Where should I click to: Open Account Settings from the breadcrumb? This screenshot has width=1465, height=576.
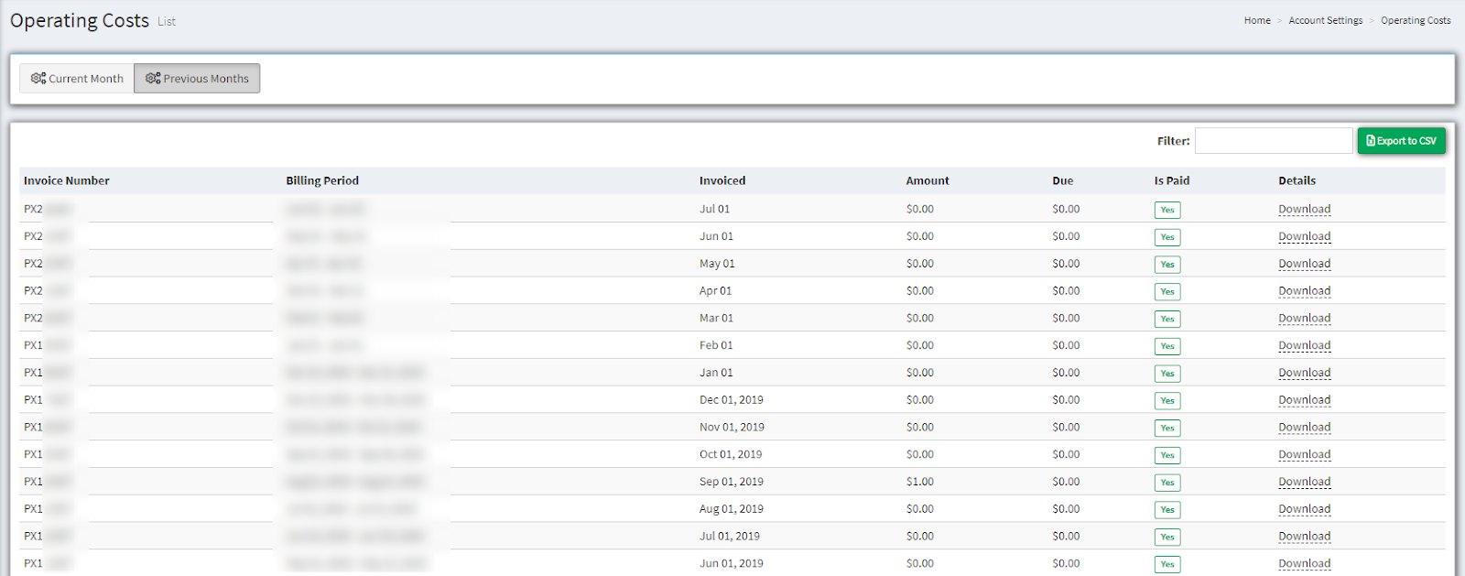point(1325,20)
